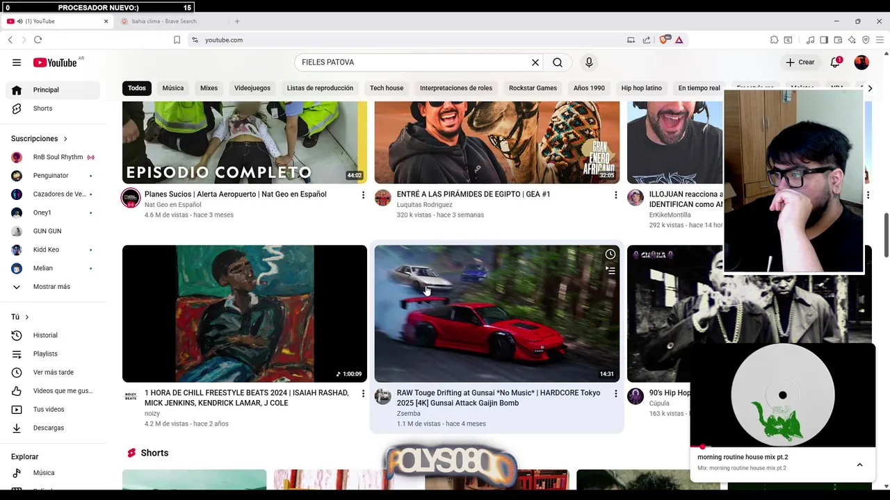
Task: Open Playlists in the sidebar
Action: pyautogui.click(x=53, y=354)
